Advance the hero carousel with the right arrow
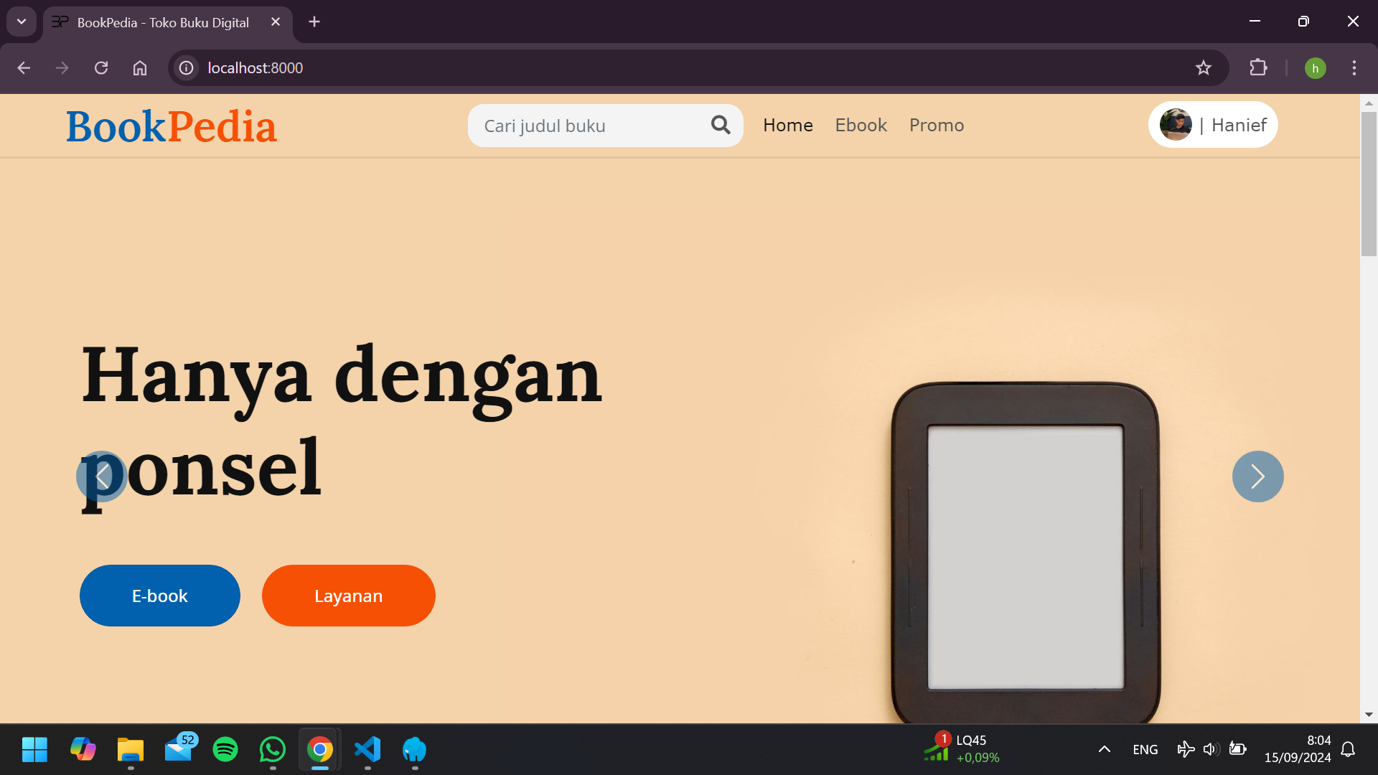 click(1257, 476)
